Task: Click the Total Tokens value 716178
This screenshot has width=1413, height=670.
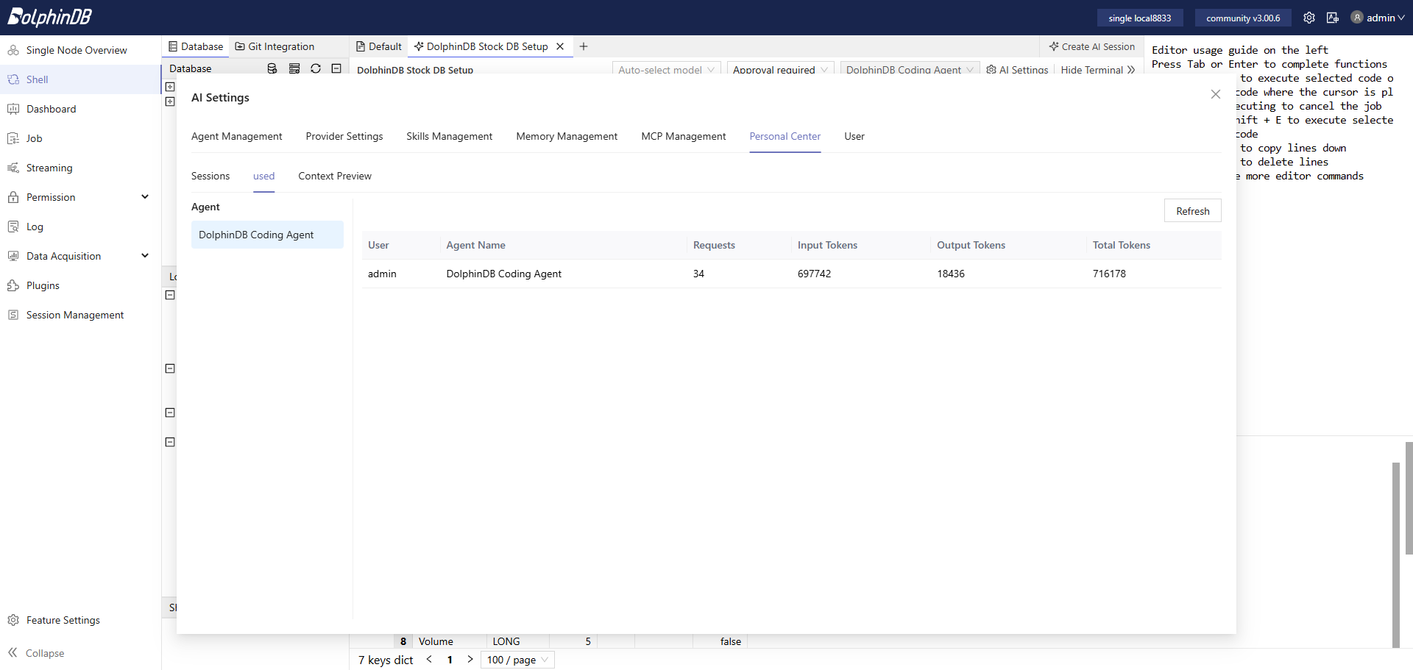Action: 1109,274
